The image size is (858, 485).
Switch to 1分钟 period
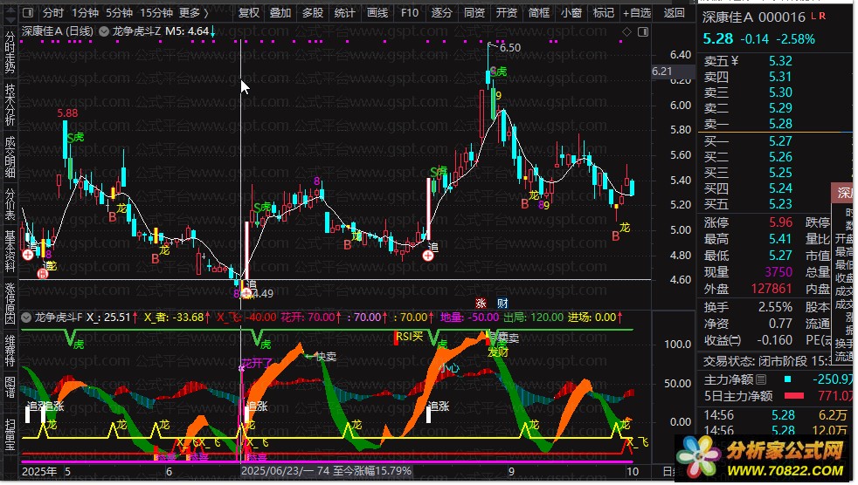85,12
